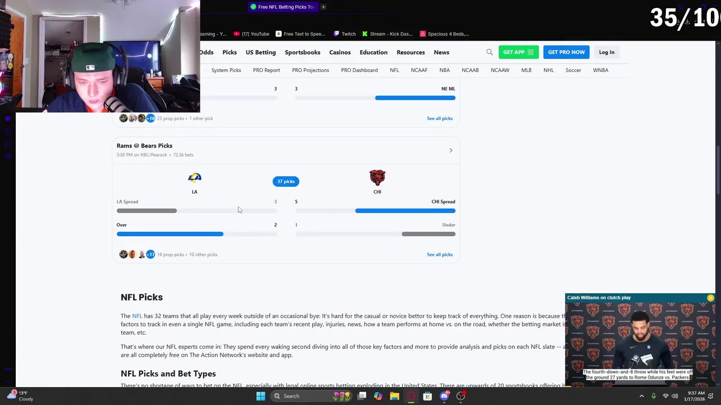Open Microsoft Store from the taskbar
Screen dimensions: 721x405
point(428,396)
